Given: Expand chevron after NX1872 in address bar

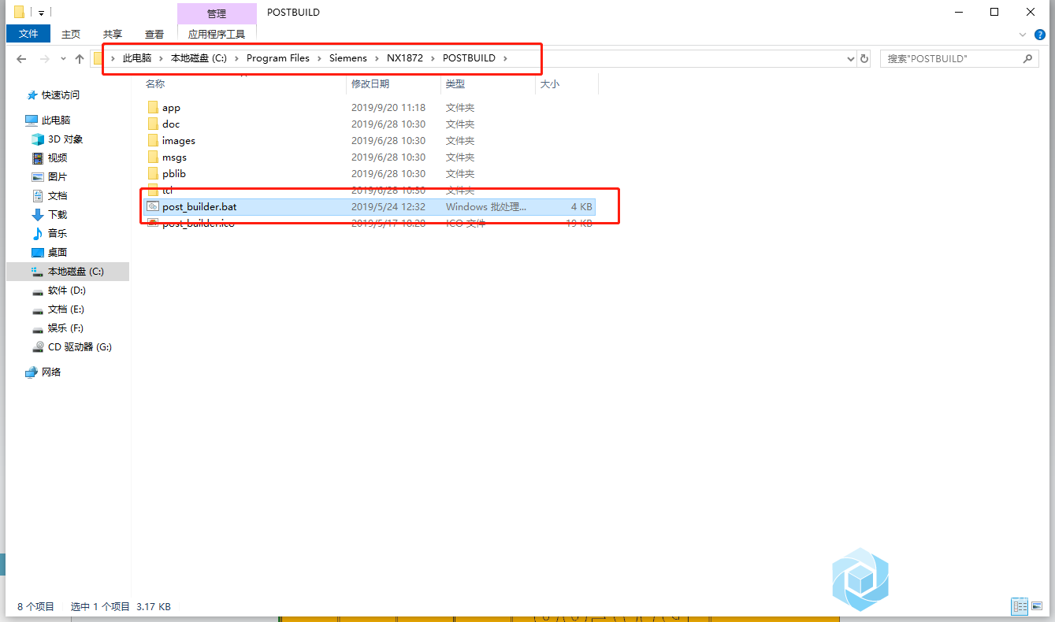Looking at the screenshot, I should coord(433,58).
